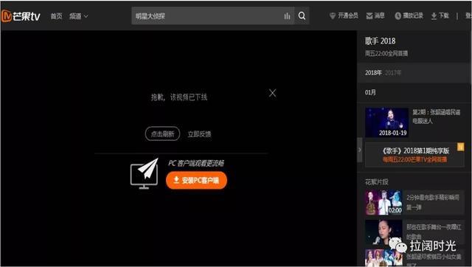Click the 下载 download arrow icon
This screenshot has width=472, height=267.
click(434, 16)
